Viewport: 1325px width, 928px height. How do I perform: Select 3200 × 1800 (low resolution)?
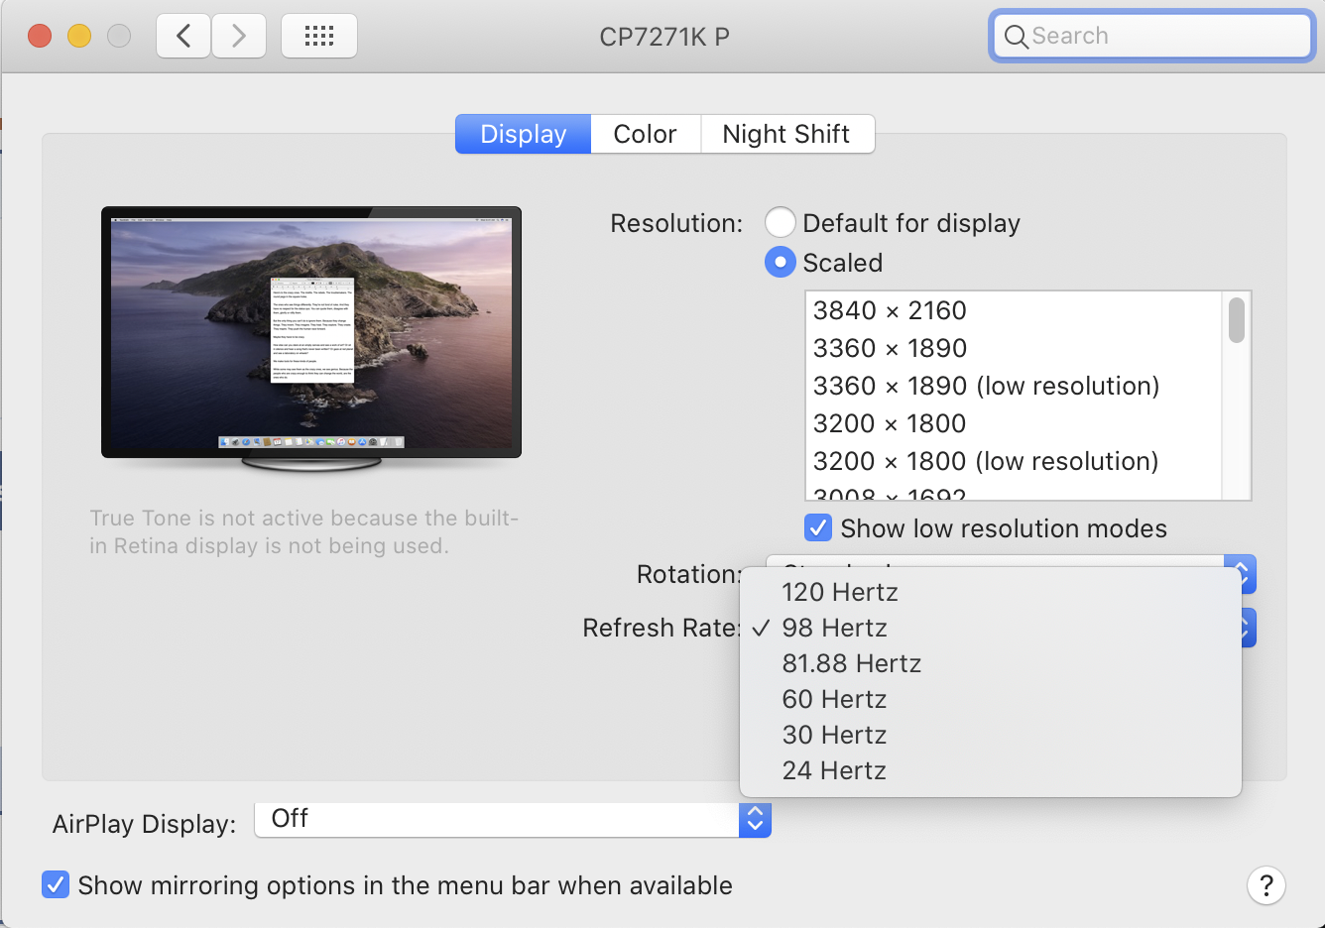[1015, 461]
